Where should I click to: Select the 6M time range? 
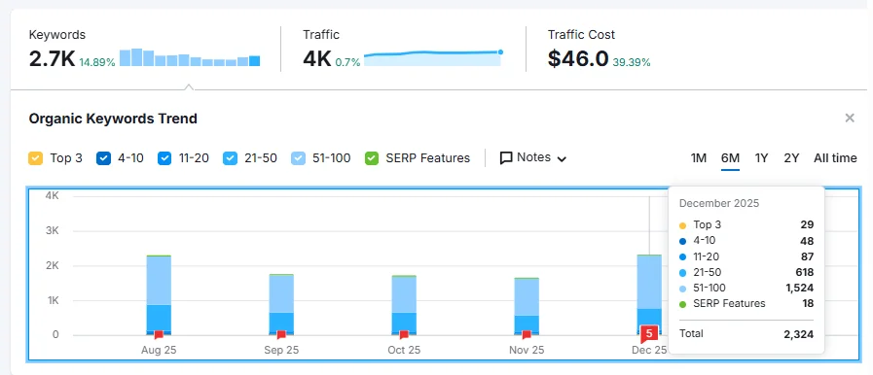(730, 157)
